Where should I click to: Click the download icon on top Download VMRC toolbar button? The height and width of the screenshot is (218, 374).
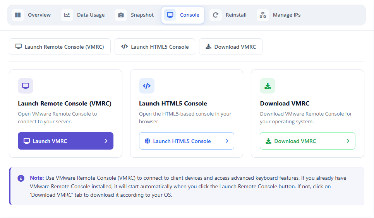pyautogui.click(x=208, y=46)
